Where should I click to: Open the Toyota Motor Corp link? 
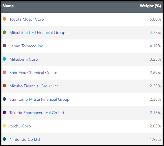27,19
